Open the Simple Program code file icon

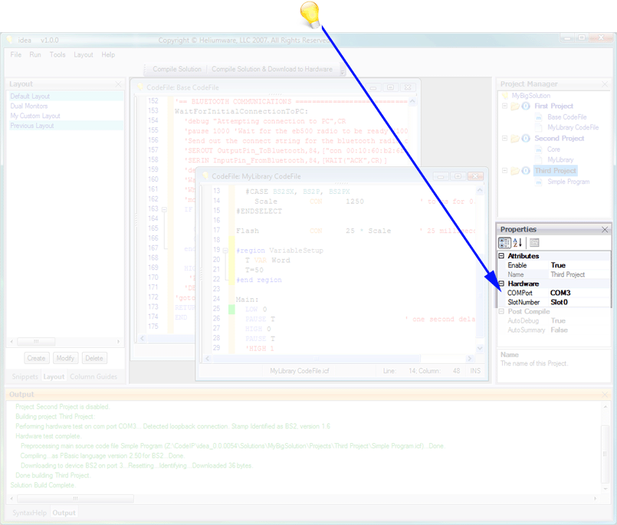(539, 181)
